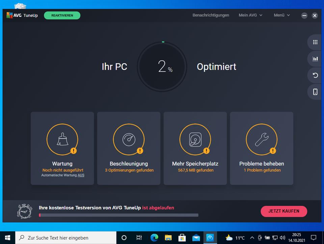Click 'ist abgelaufen' red text

tap(158, 208)
